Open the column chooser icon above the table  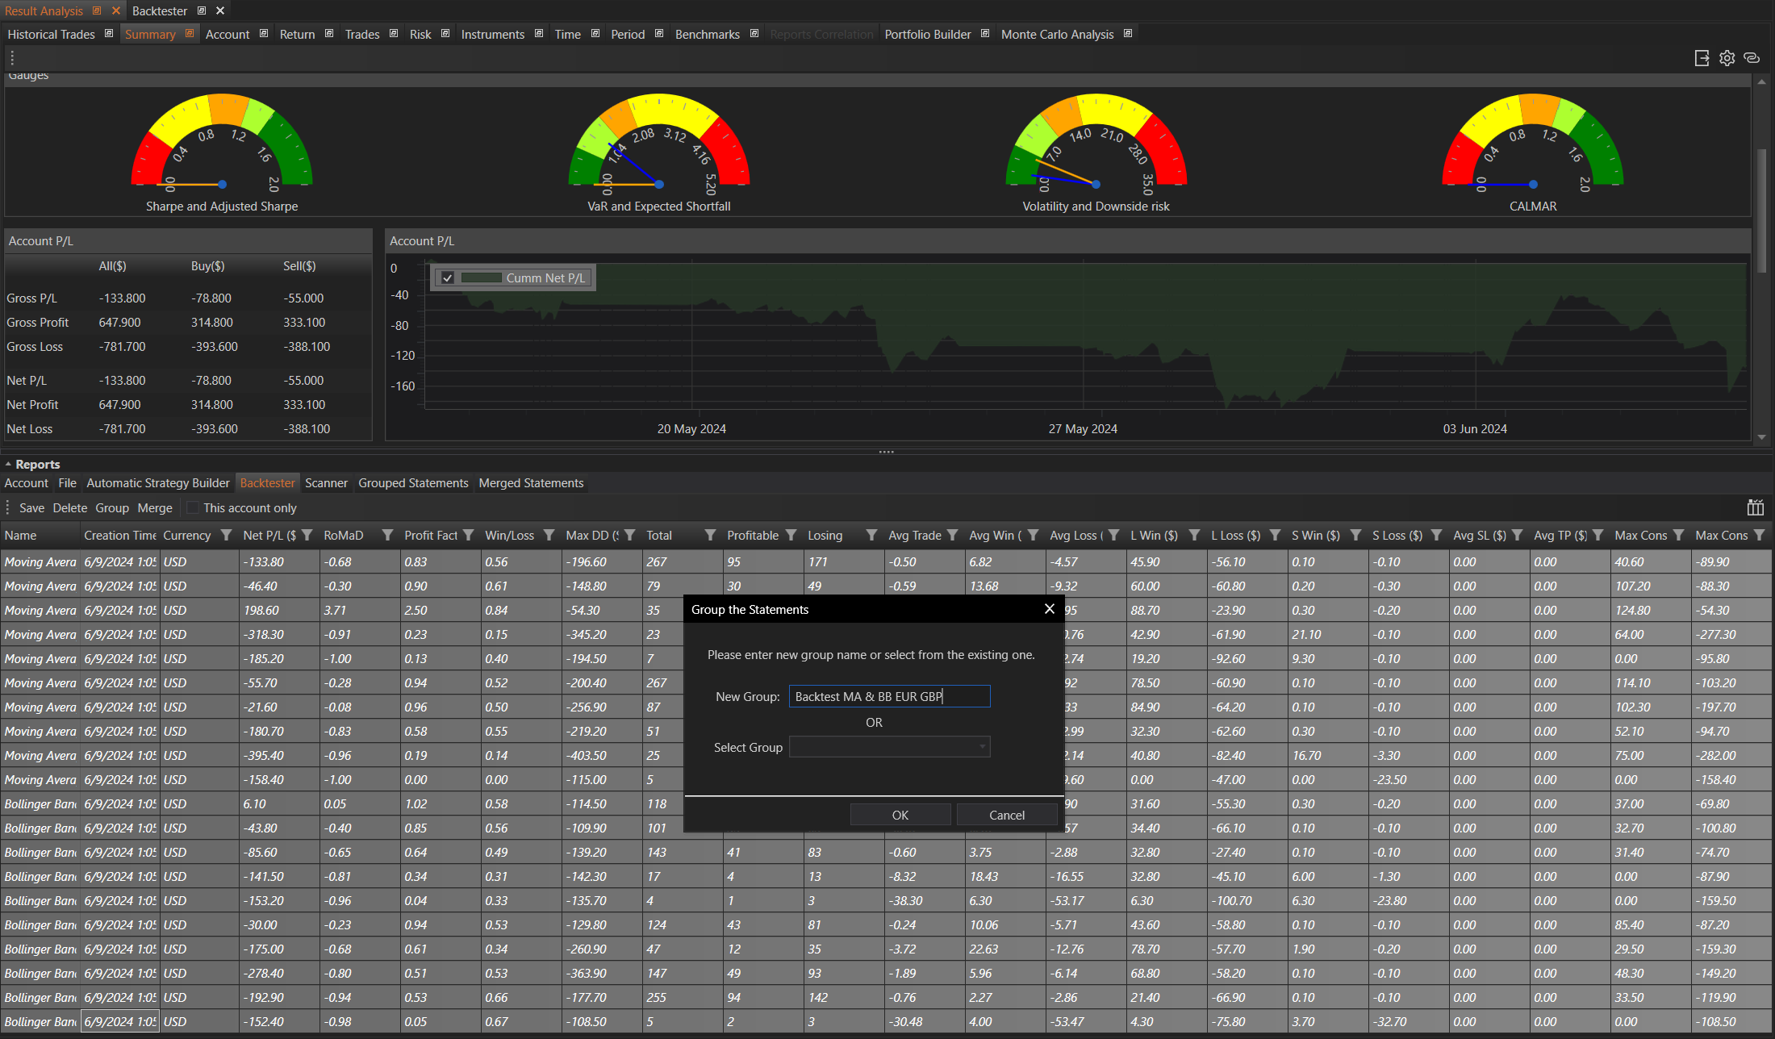(x=1755, y=507)
